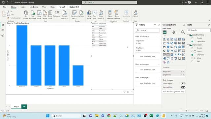
Task: Toggle Keep all filters switch
Action: [x=183, y=87]
